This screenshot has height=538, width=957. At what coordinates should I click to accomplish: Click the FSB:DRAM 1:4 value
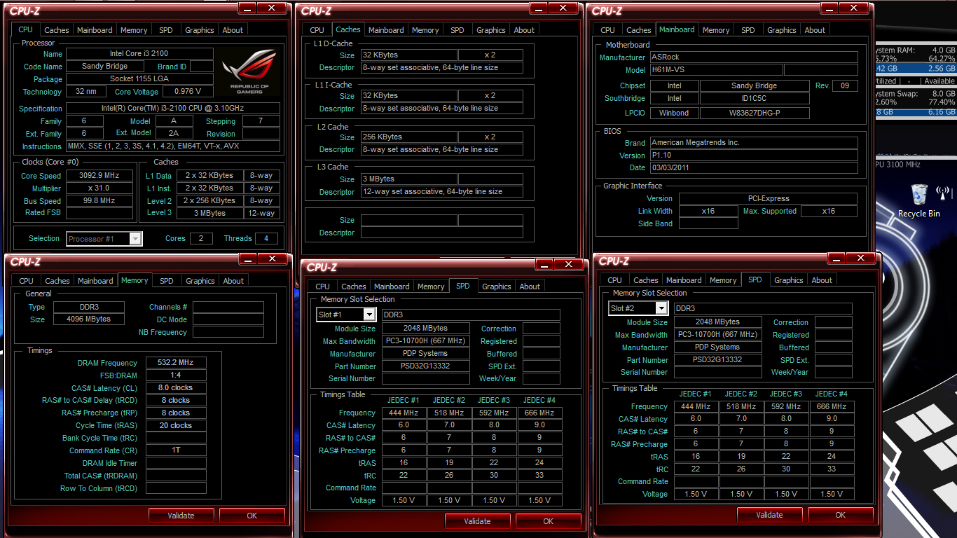point(176,375)
